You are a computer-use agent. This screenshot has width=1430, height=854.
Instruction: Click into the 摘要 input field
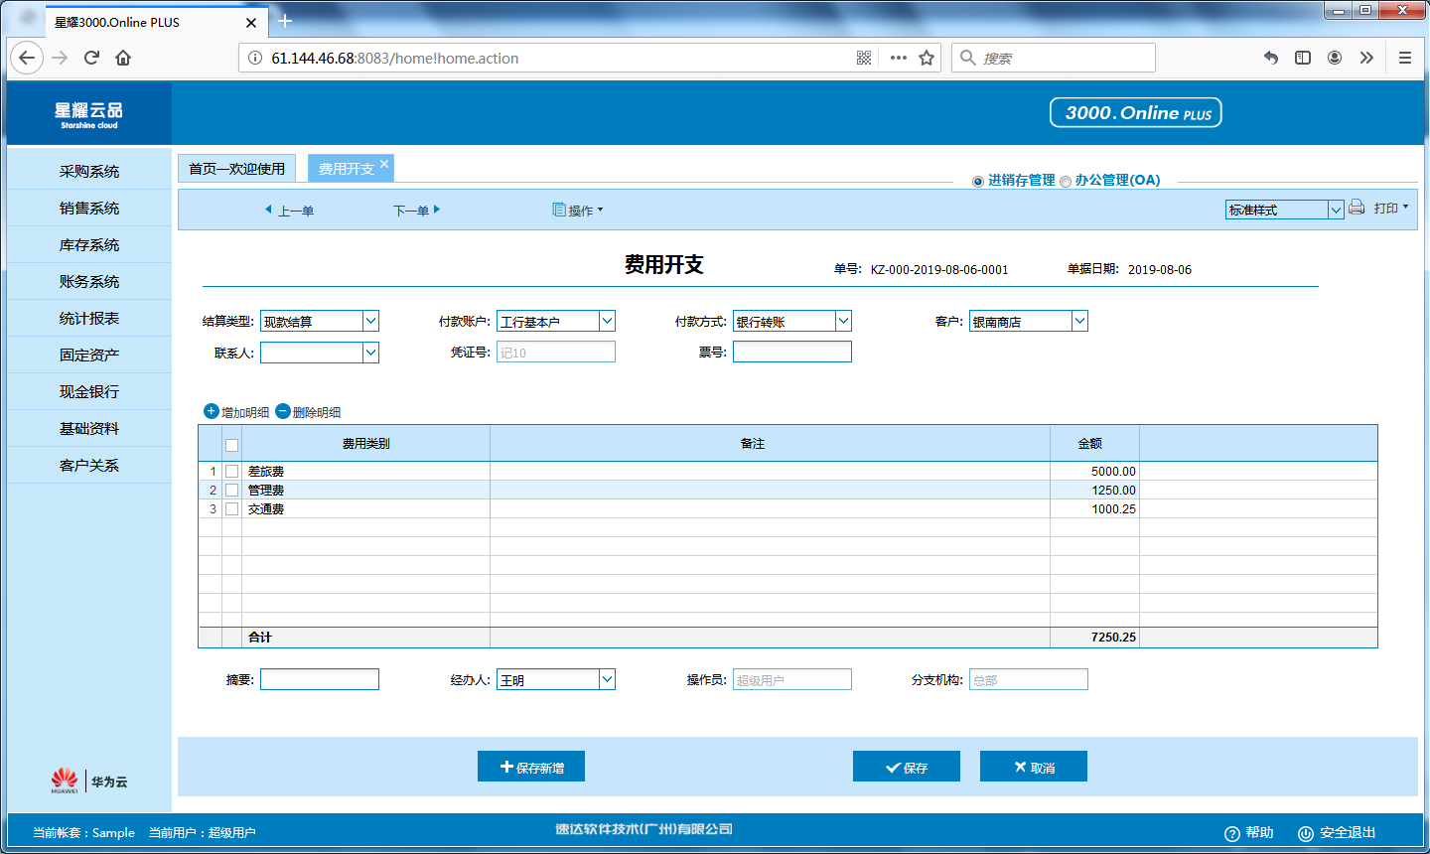319,679
